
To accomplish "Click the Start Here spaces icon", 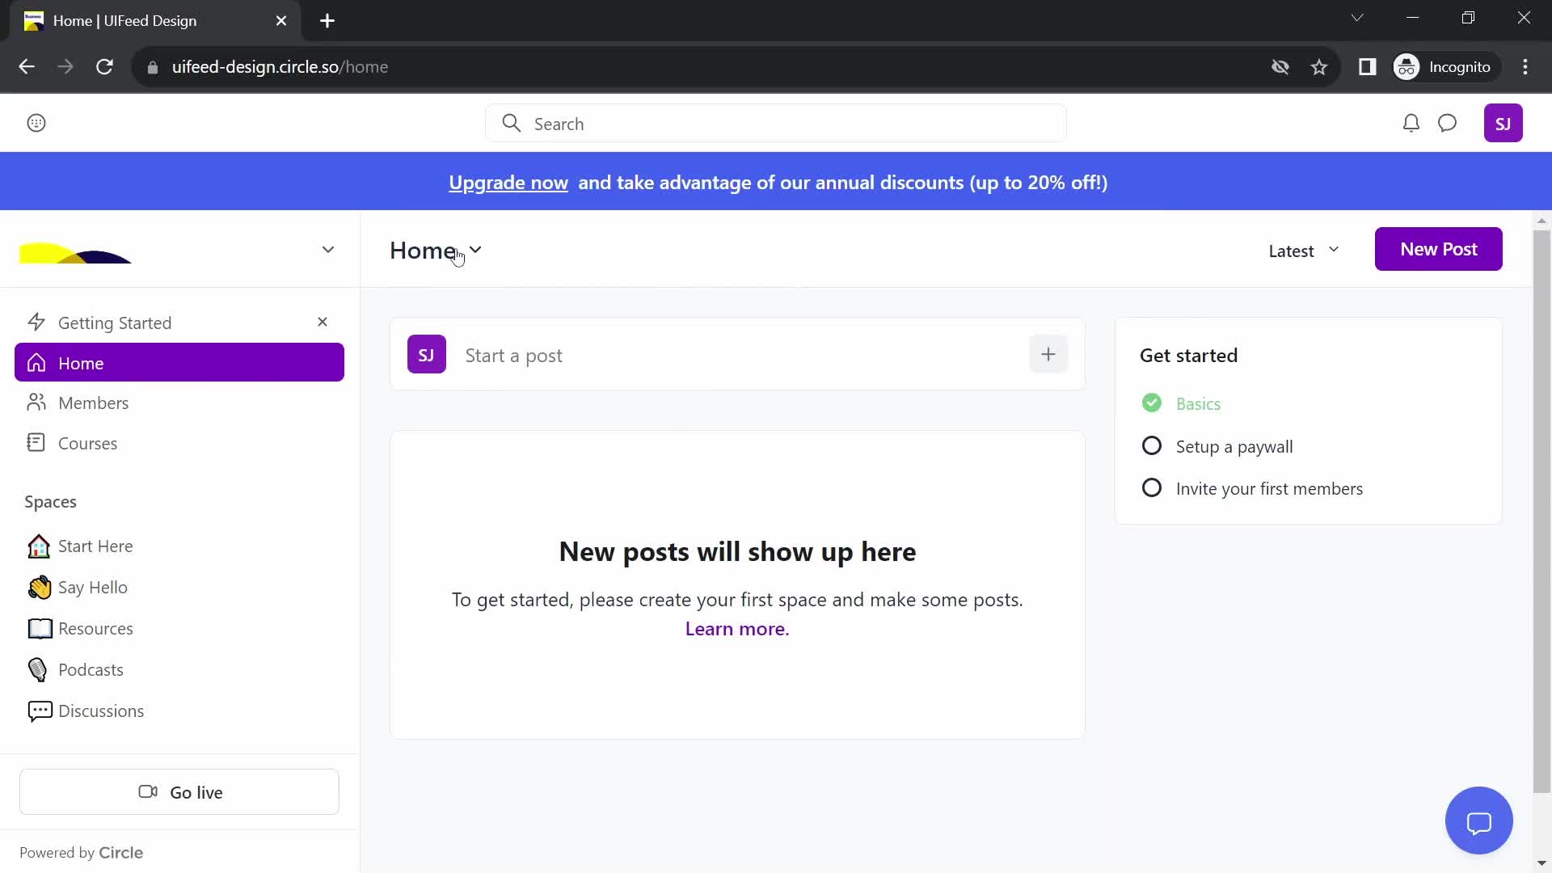I will pos(38,545).
